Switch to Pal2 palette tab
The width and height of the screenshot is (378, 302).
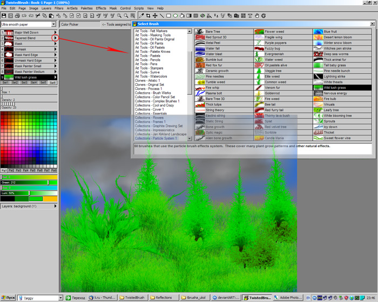pyautogui.click(x=11, y=170)
